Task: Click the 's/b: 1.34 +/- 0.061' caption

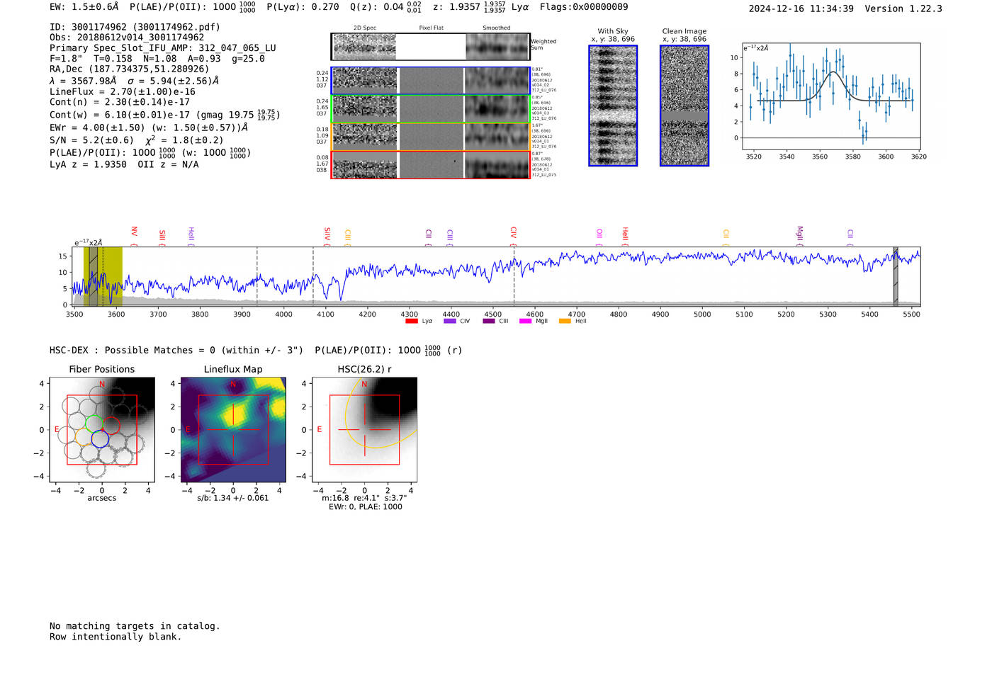Action: point(233,498)
